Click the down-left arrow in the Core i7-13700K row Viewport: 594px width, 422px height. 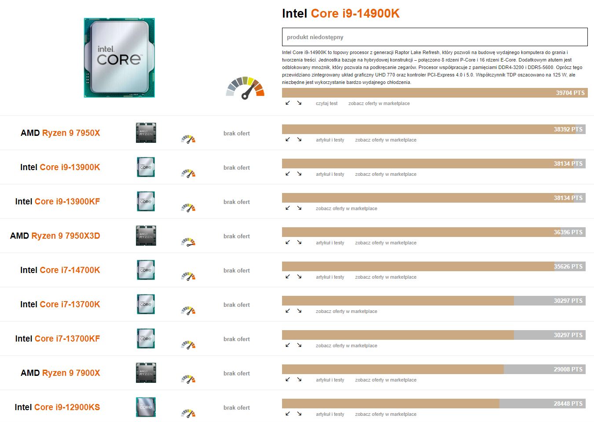click(x=288, y=311)
